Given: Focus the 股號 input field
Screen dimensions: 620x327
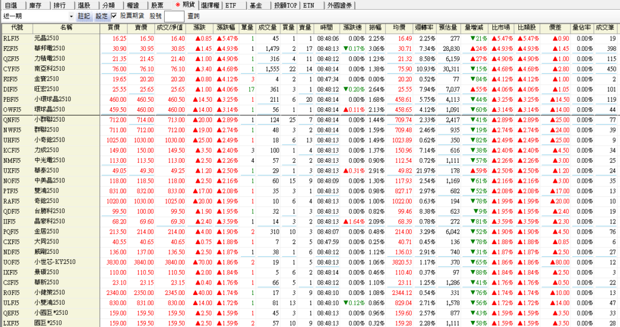Looking at the screenshot, I should 173,16.
